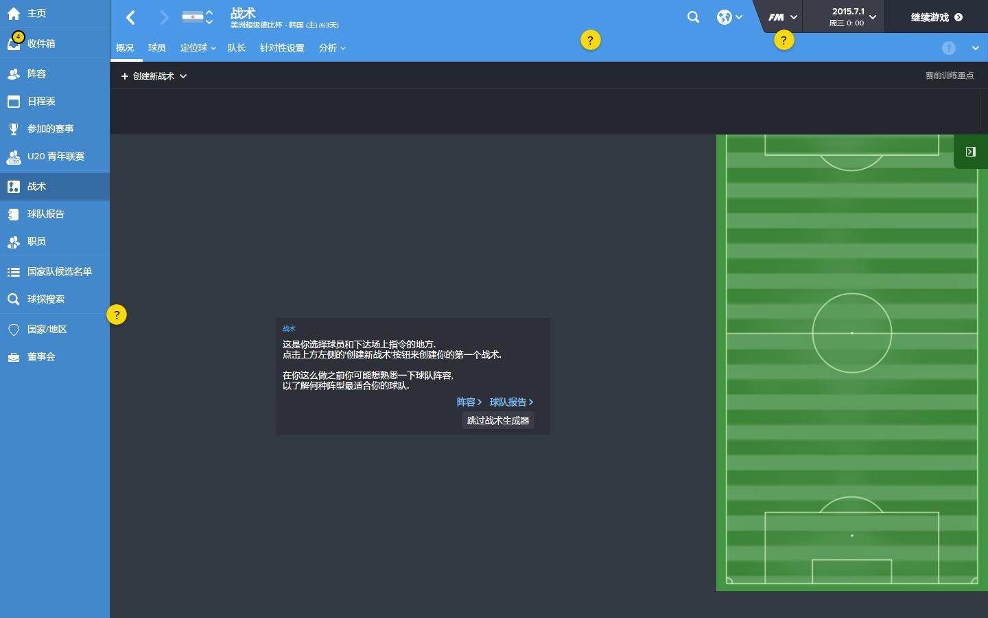
Task: Go forward with the right arrow
Action: coord(164,17)
